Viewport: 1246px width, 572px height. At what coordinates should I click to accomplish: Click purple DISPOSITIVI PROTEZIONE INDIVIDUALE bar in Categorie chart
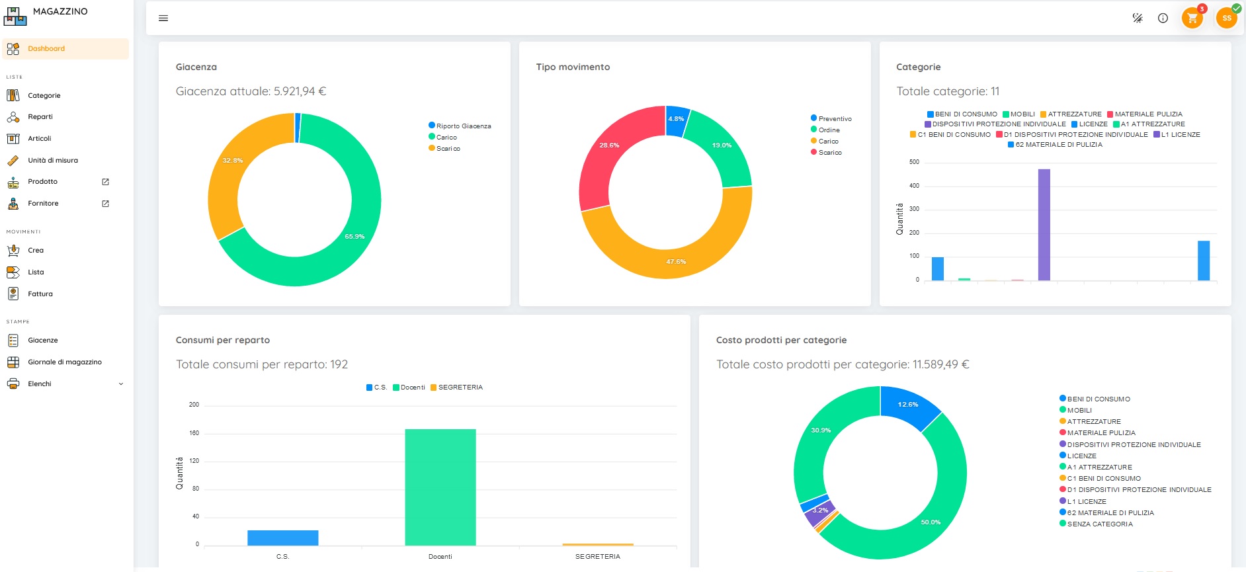pyautogui.click(x=1044, y=225)
